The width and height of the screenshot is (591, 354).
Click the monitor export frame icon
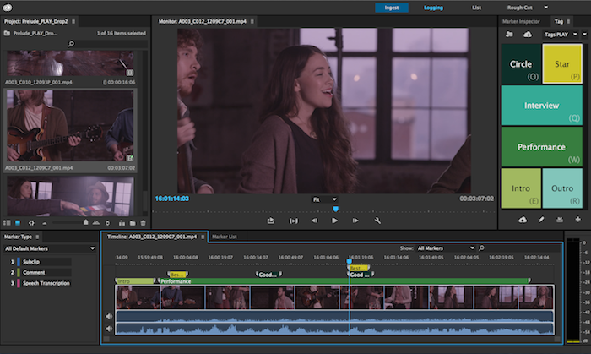tap(271, 221)
